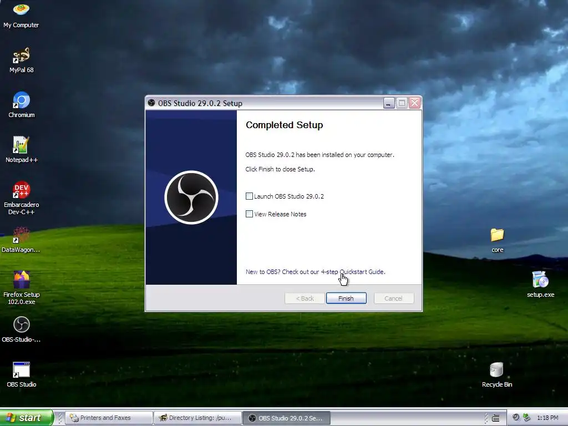Open the Windows start menu
568x426 pixels.
[x=26, y=418]
